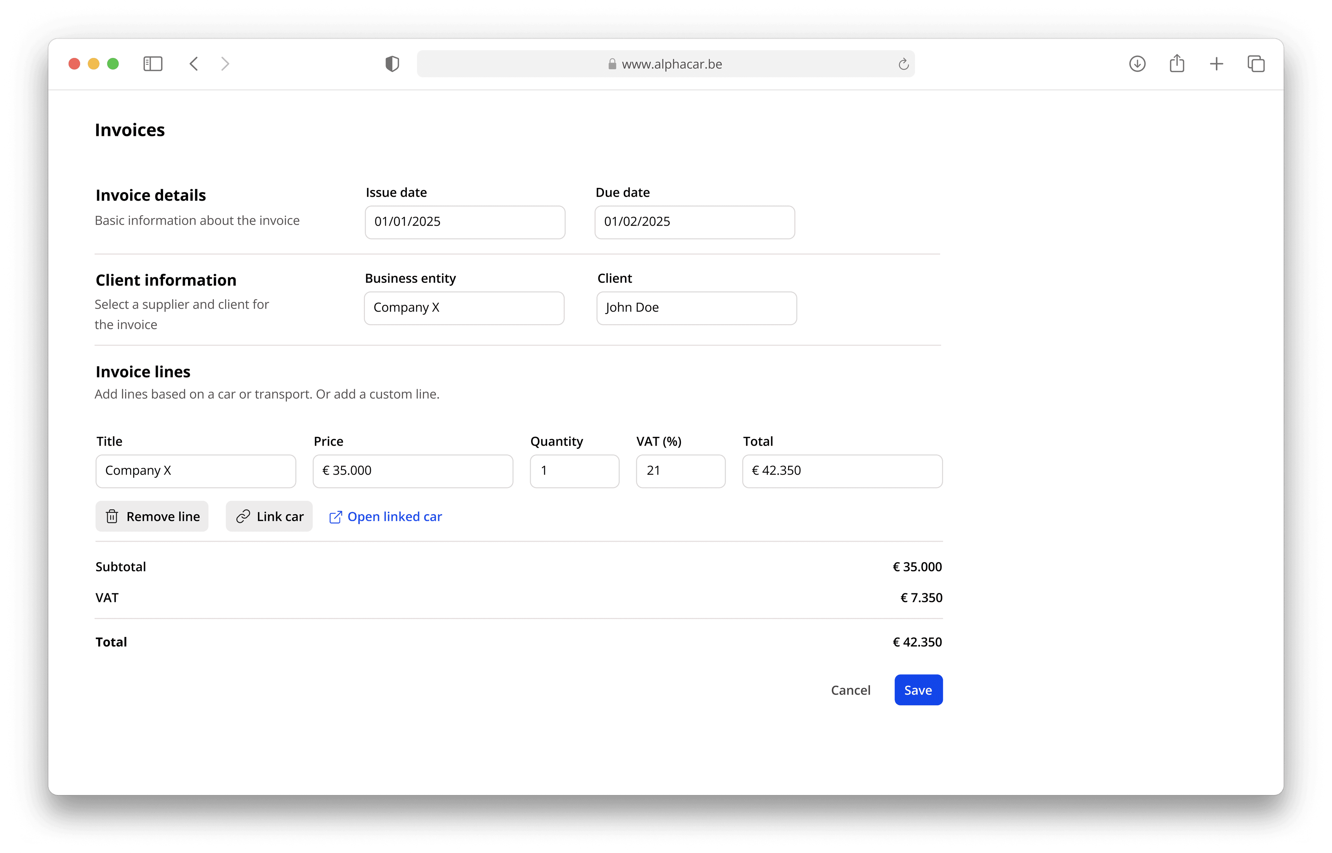Click the padlock icon in address bar
This screenshot has width=1332, height=853.
(x=612, y=64)
